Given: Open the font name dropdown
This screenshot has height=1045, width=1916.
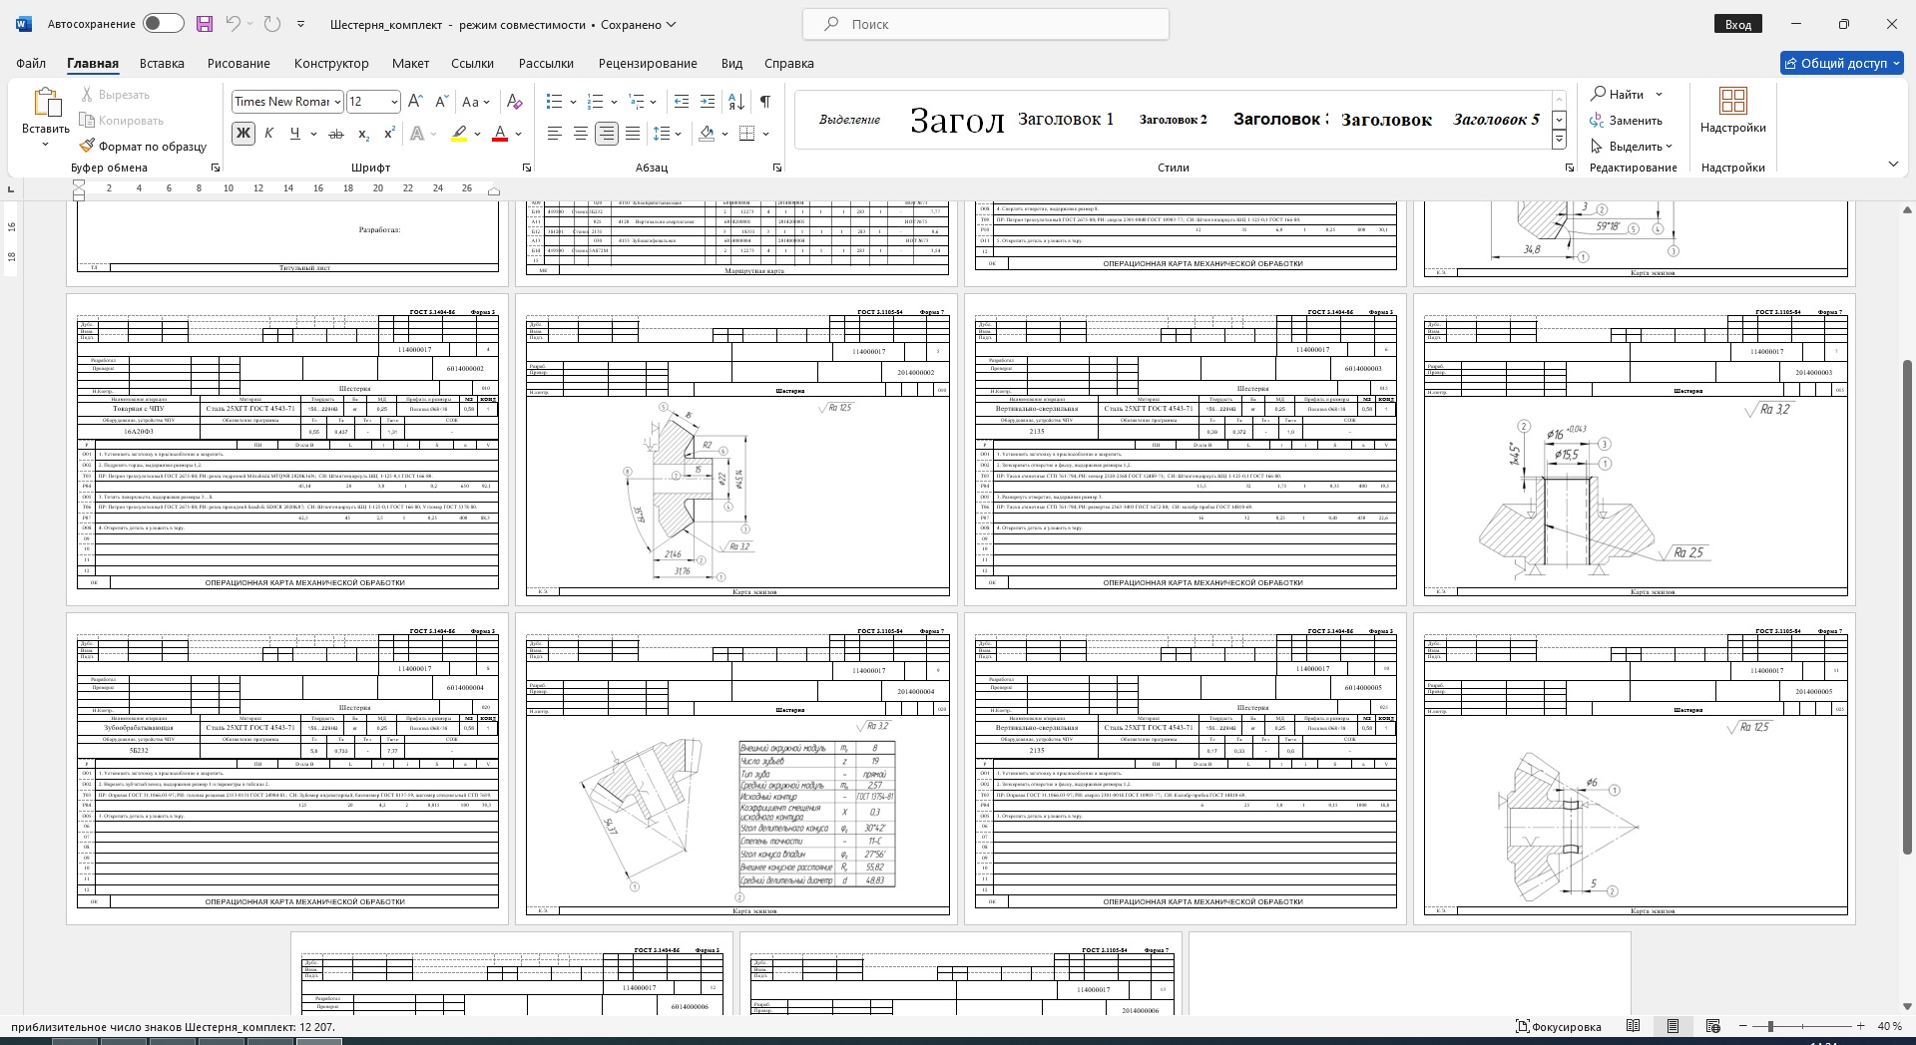Looking at the screenshot, I should pyautogui.click(x=337, y=102).
